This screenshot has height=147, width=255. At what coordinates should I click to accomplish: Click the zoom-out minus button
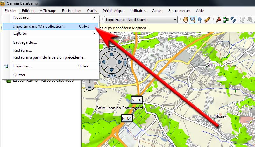coord(89,87)
